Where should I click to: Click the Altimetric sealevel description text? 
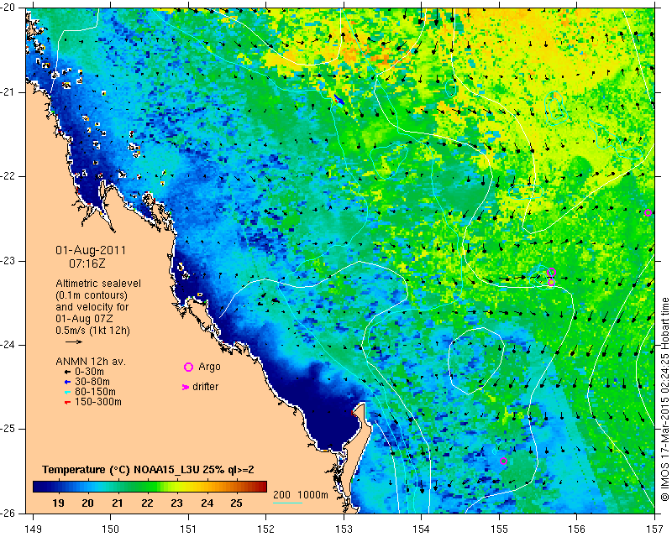98,307
